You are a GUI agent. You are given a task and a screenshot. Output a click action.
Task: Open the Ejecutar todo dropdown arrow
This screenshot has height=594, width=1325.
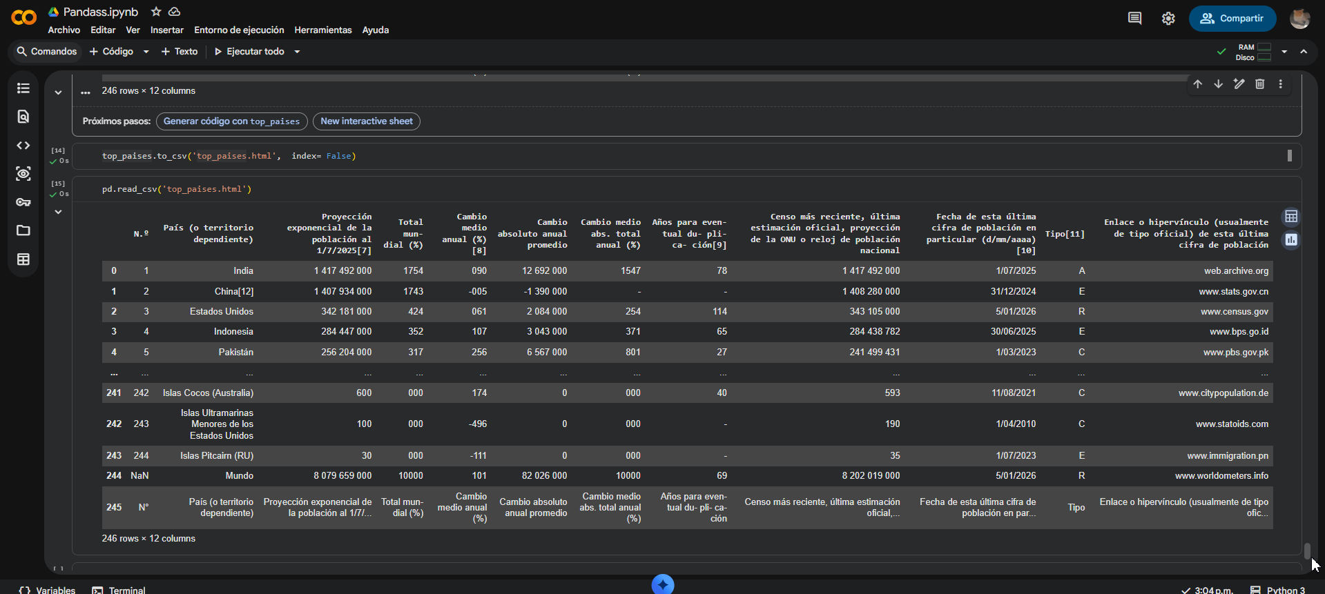(297, 52)
